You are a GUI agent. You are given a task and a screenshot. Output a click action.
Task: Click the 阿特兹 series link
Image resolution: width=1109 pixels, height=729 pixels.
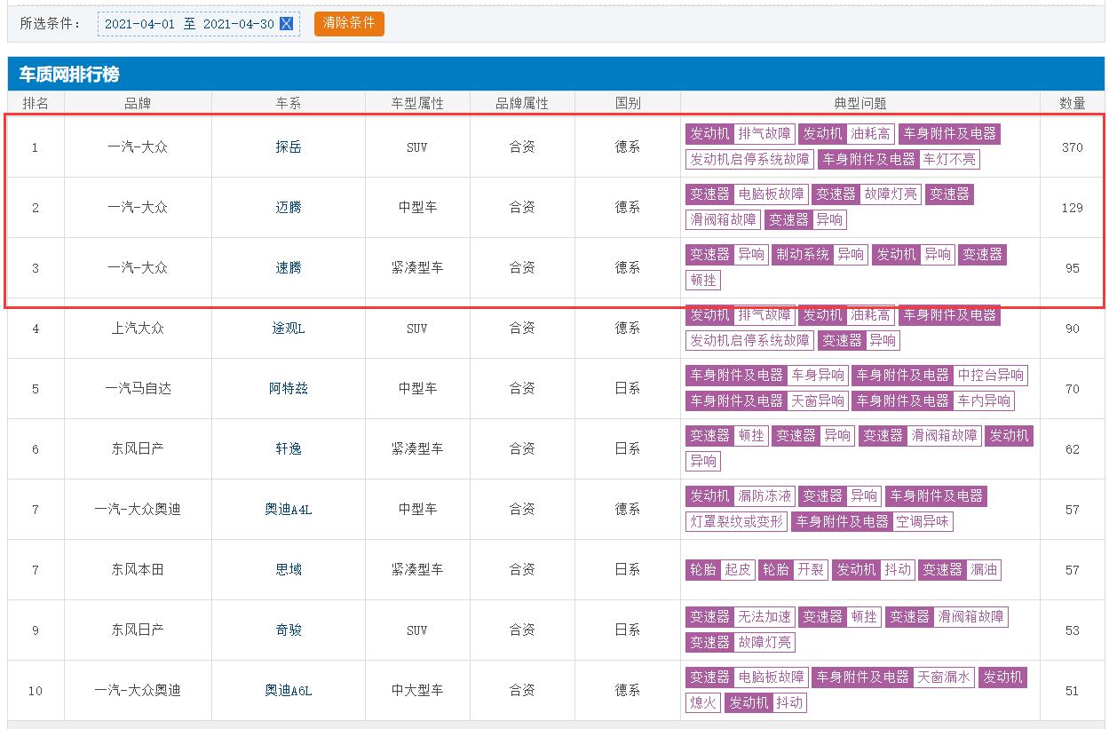(x=289, y=389)
